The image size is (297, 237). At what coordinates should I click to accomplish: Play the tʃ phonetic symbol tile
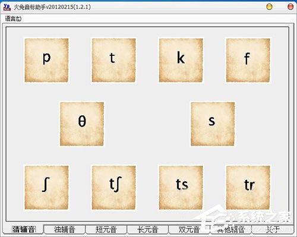(x=114, y=188)
